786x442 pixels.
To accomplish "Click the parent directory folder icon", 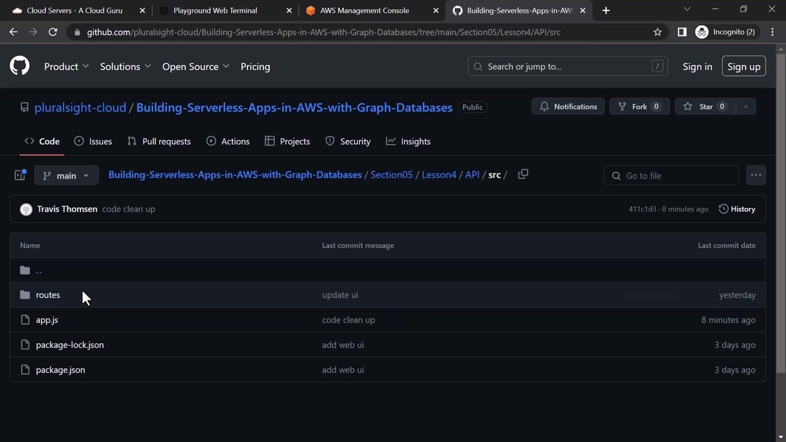I will click(x=25, y=270).
